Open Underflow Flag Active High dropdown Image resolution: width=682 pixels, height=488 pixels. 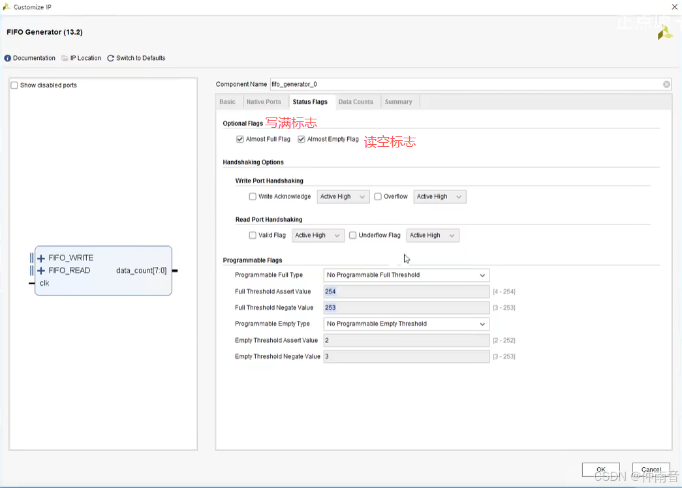433,236
